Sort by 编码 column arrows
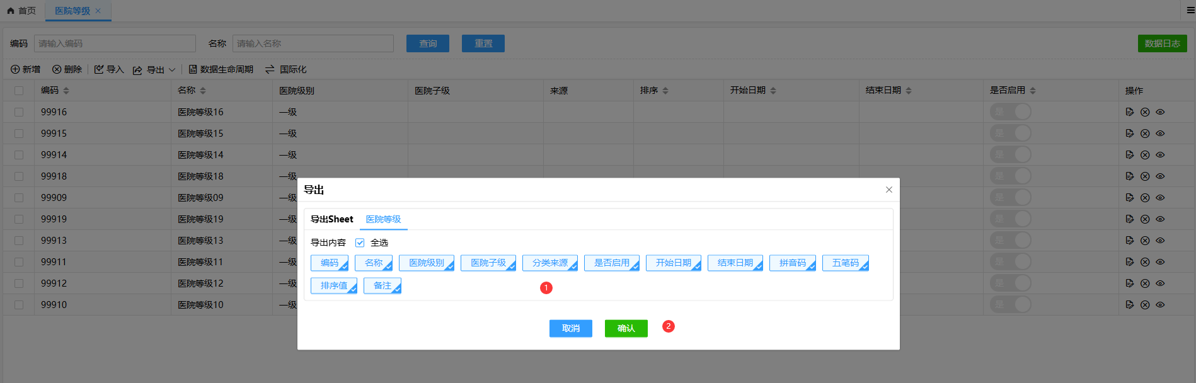The height and width of the screenshot is (383, 1196). pos(66,91)
